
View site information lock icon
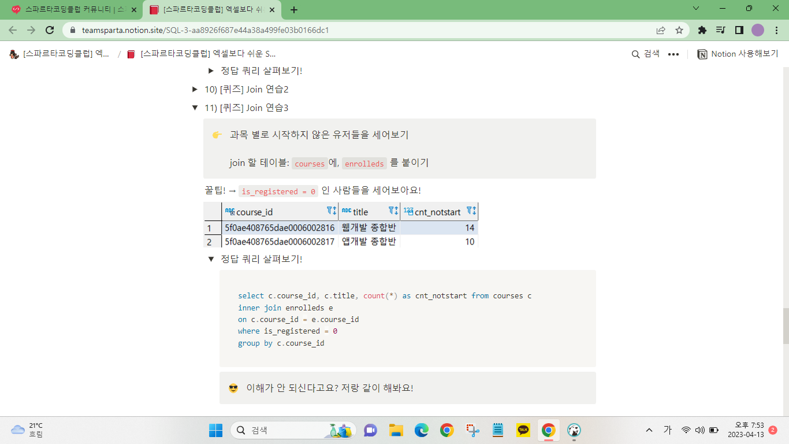tap(73, 30)
